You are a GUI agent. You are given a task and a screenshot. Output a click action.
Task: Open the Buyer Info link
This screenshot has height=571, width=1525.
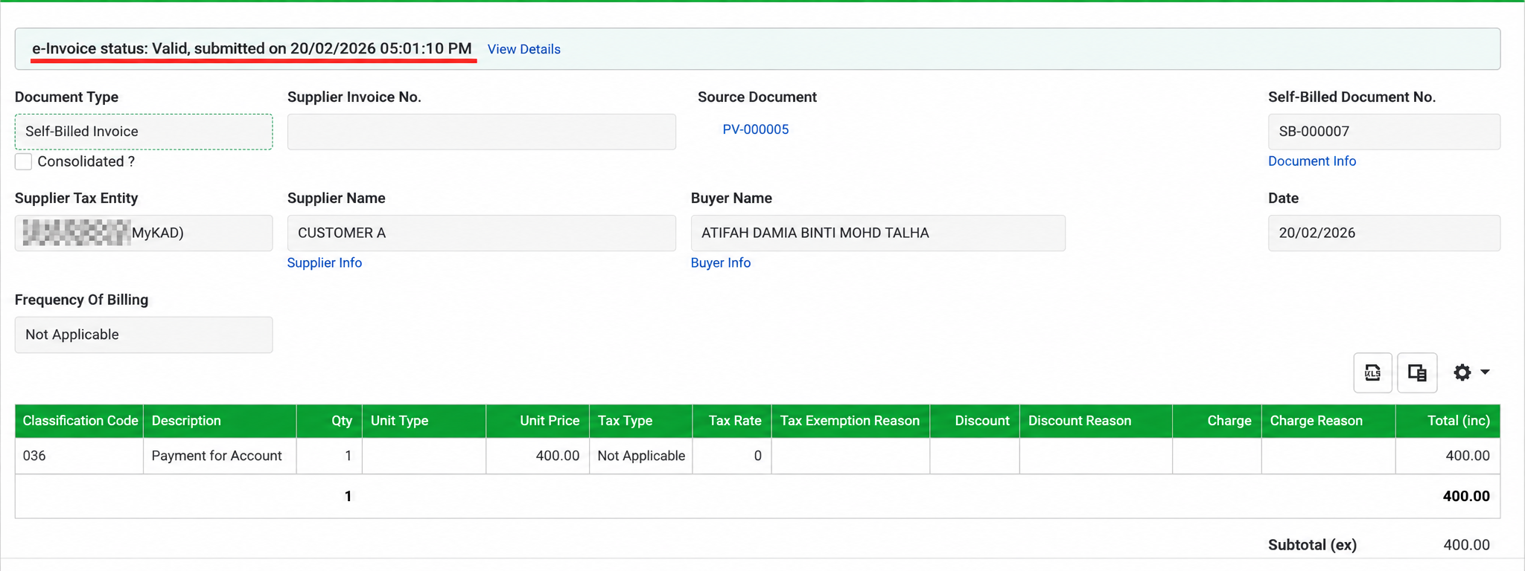(720, 263)
